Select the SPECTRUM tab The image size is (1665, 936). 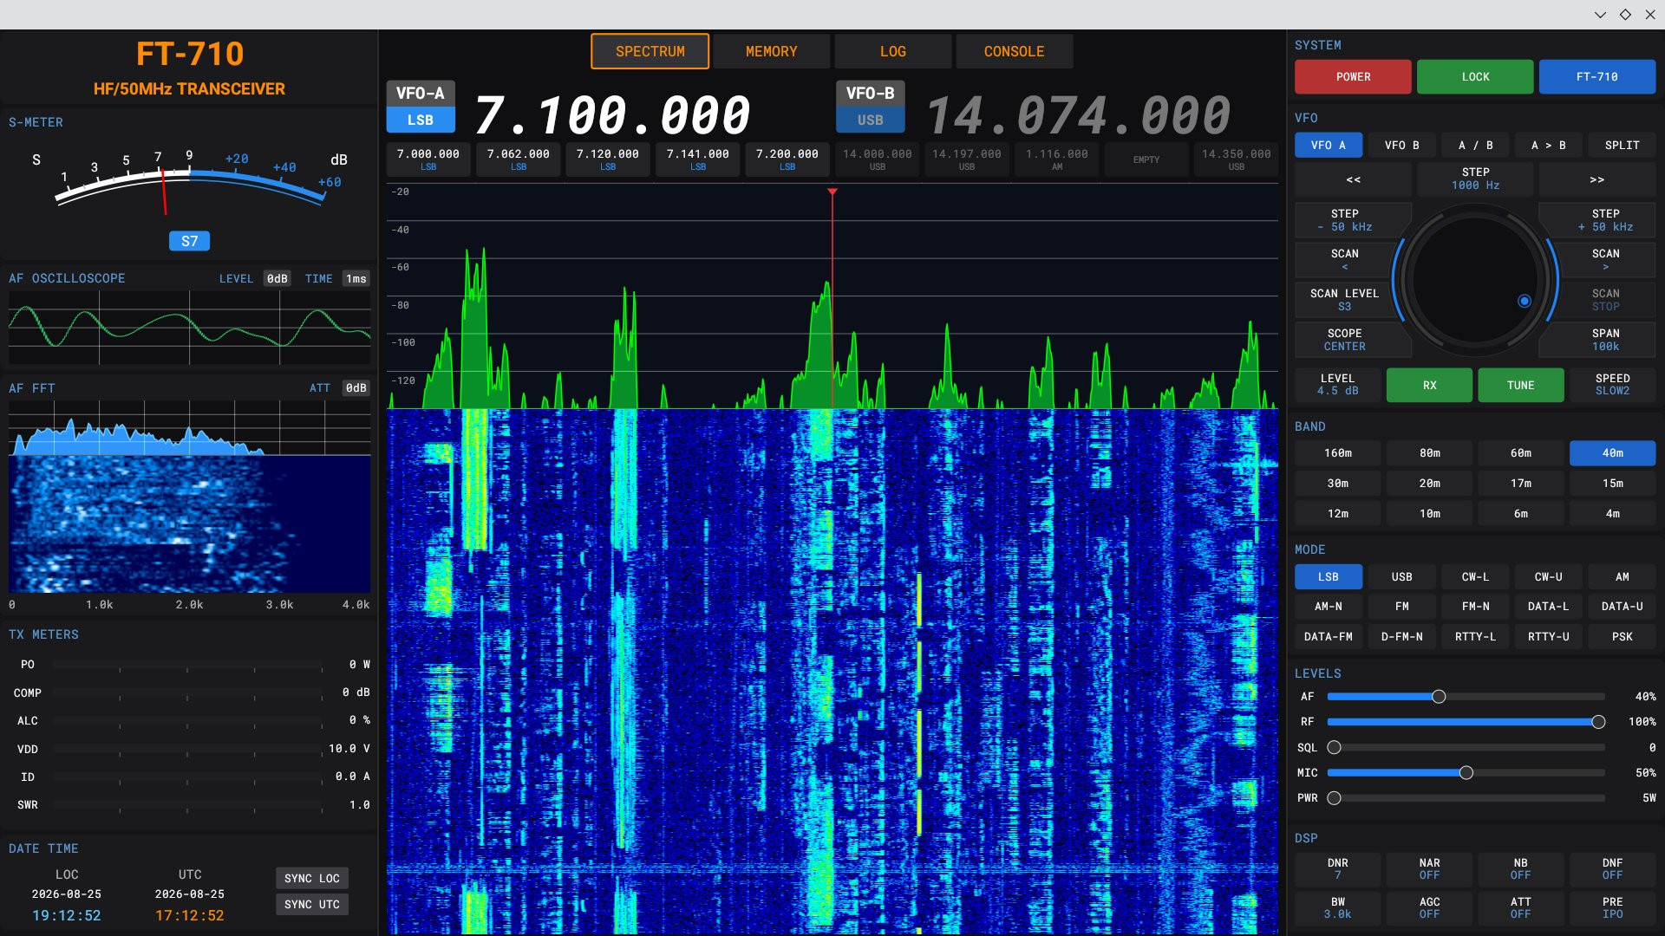pyautogui.click(x=650, y=52)
